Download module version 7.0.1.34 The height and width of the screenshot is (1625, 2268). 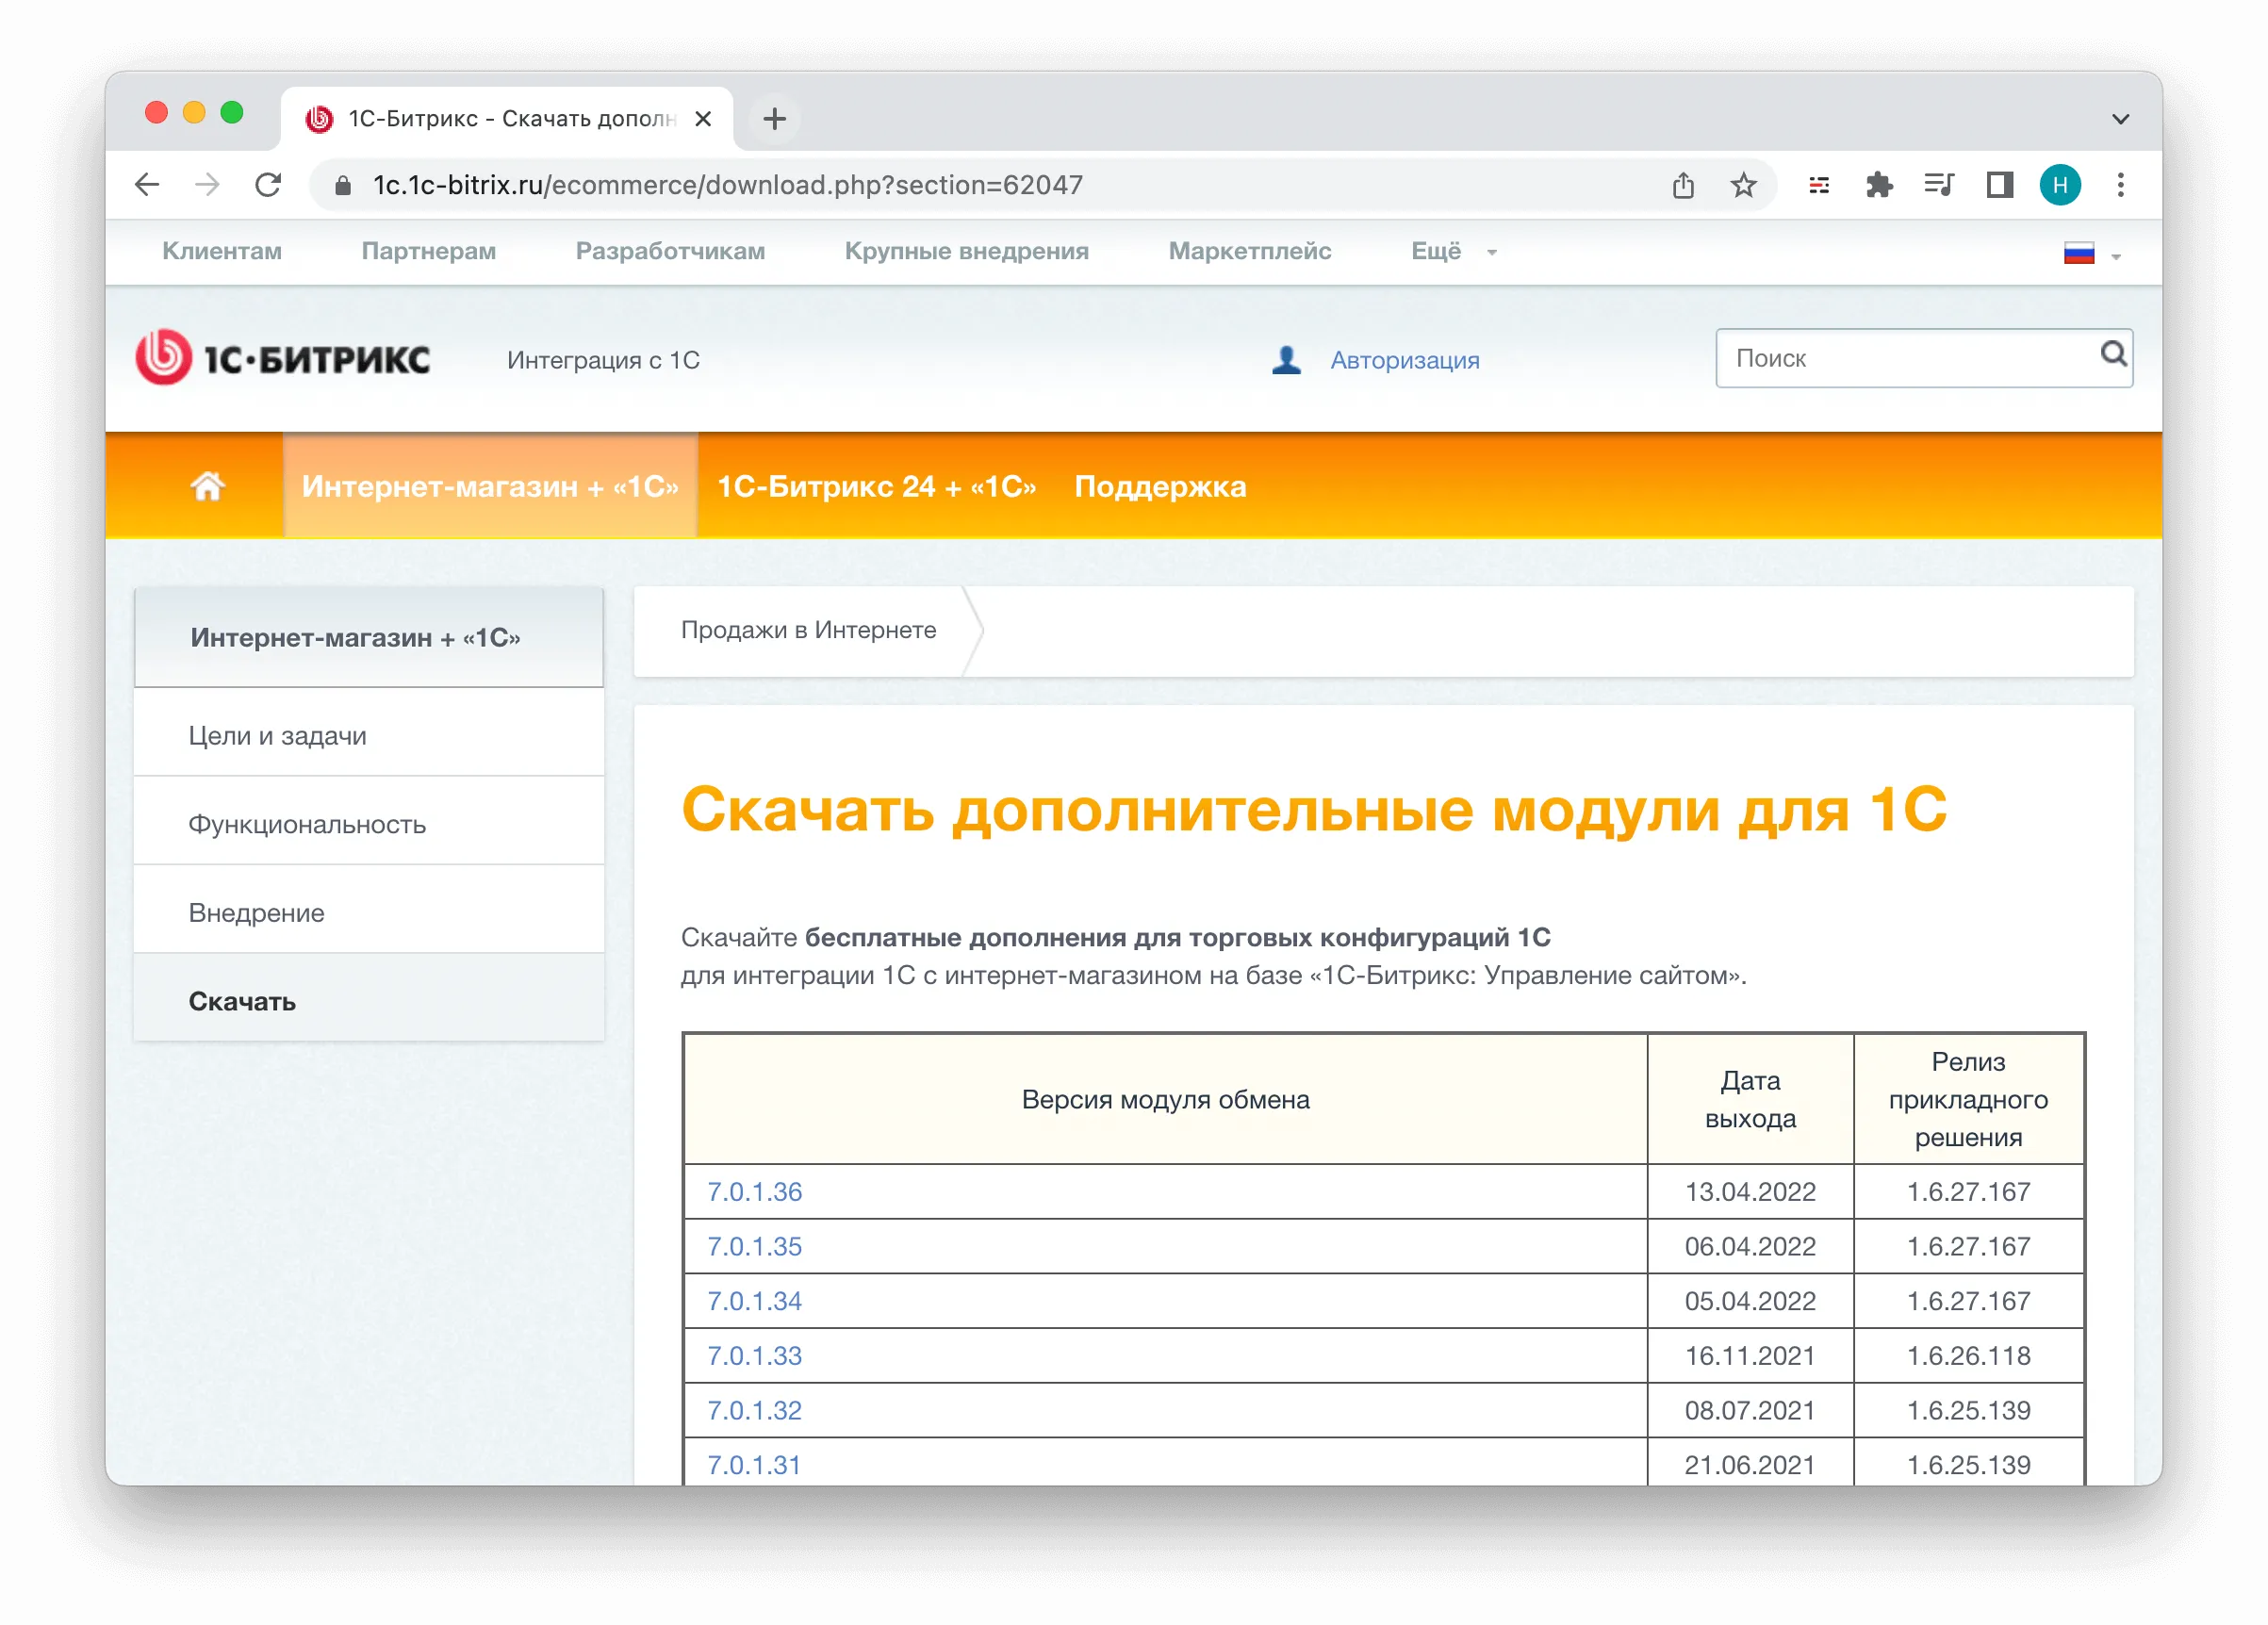[754, 1301]
